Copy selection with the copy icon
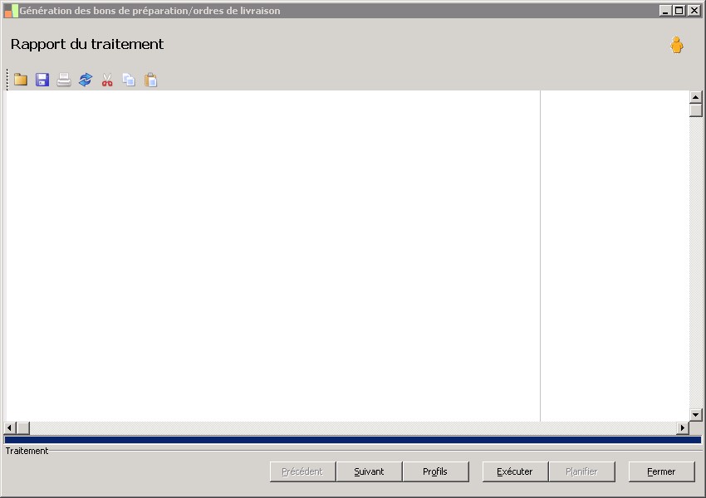 click(x=129, y=80)
